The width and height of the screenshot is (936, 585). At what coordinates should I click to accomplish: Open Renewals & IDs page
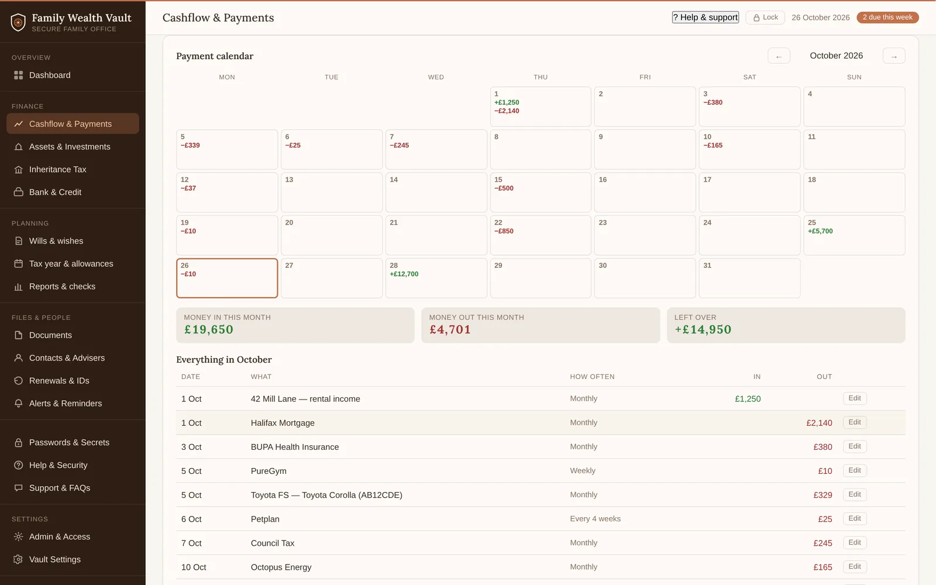(73, 381)
